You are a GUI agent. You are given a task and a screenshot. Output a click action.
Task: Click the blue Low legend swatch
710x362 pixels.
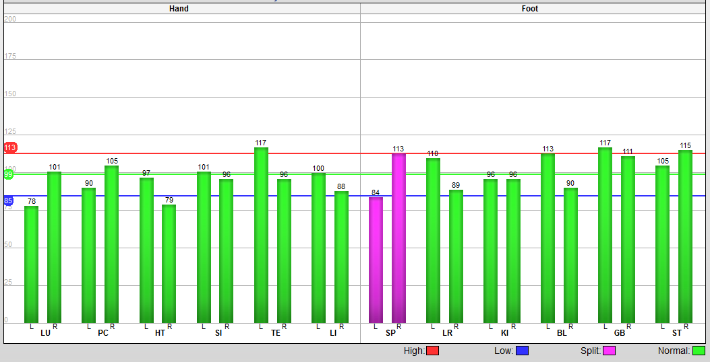[x=522, y=351]
